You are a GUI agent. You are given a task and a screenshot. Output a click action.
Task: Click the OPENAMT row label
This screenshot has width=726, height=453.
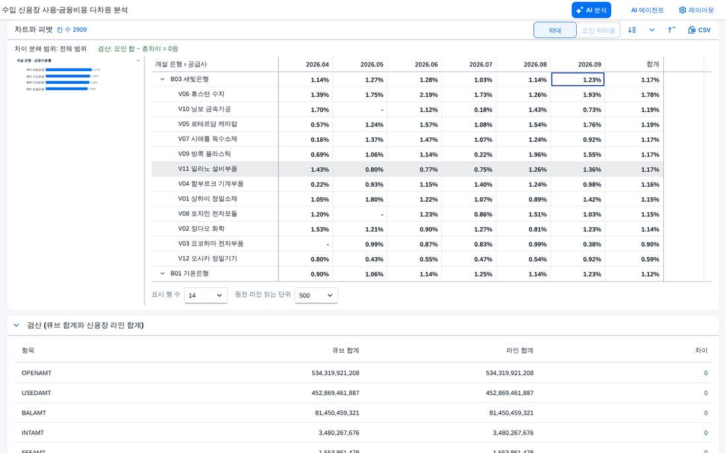[x=36, y=373]
